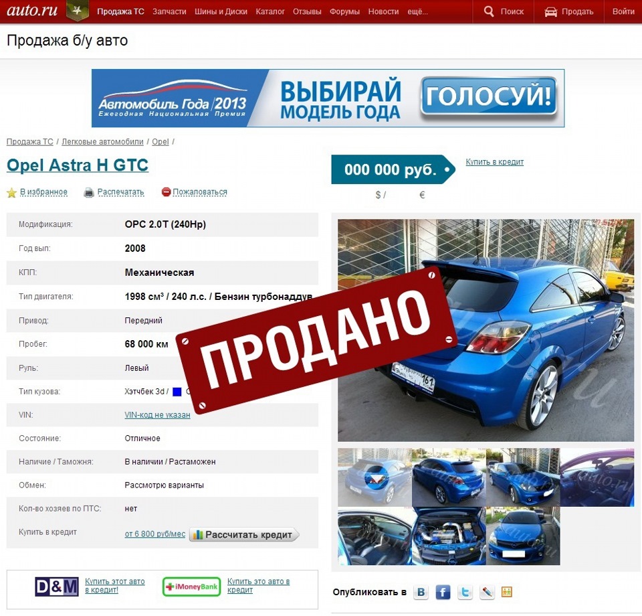Open Opel breadcrumb link
Viewport: 642px width, 616px height.
point(160,141)
